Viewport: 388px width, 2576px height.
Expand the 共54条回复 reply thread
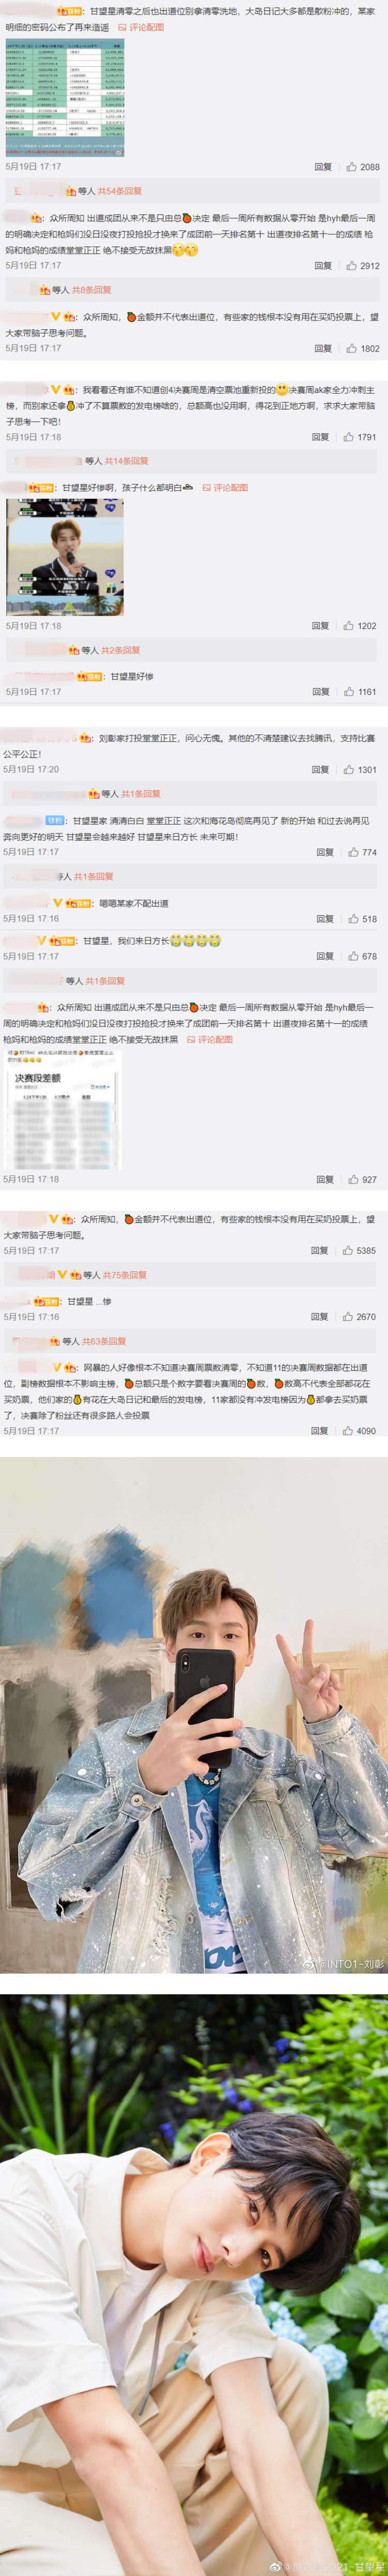(x=119, y=191)
